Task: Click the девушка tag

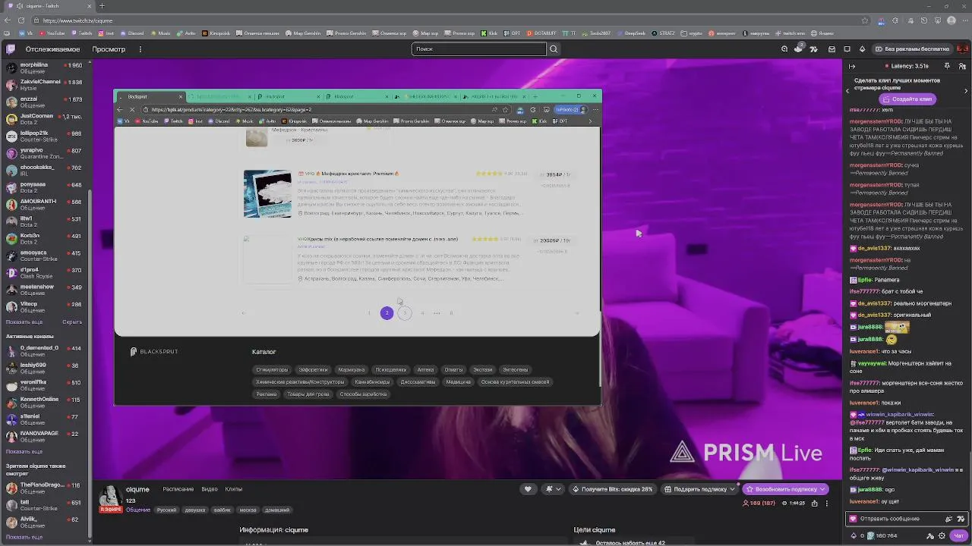Action: coord(195,510)
